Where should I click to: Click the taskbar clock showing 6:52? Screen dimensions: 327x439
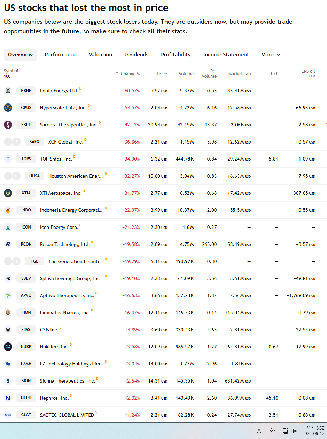click(313, 431)
